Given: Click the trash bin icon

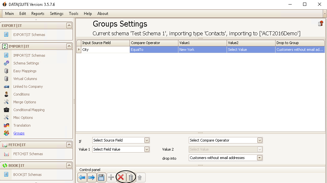Looking at the screenshot, I should coord(131,177).
